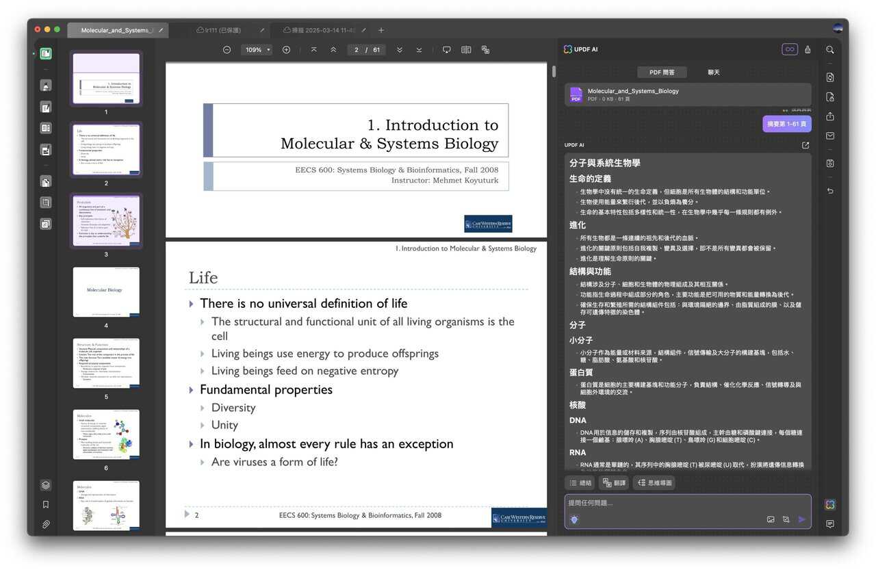Viewport: 876px width, 572px height.
Task: Click the 摘要第 1-61 頁 summarize button
Action: point(786,122)
